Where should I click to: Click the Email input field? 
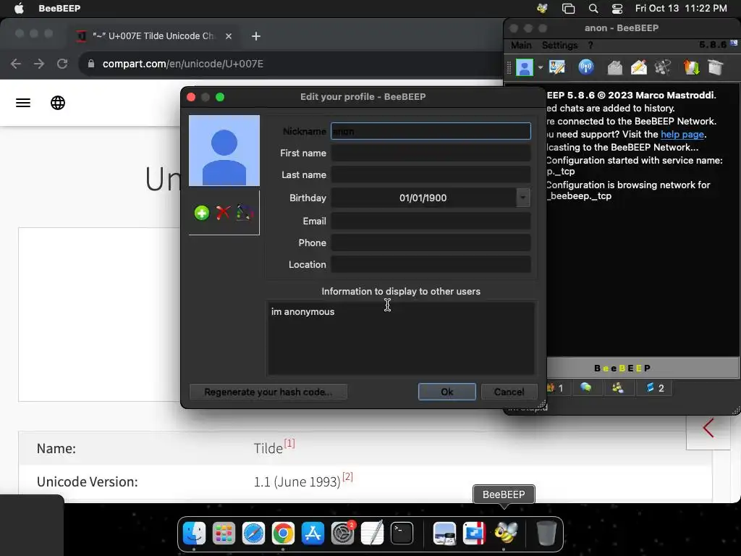pos(431,222)
